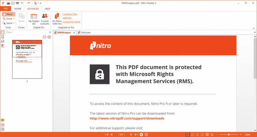
Task: Open the Undo history dropdown arrow
Action: pyautogui.click(x=25, y=3)
